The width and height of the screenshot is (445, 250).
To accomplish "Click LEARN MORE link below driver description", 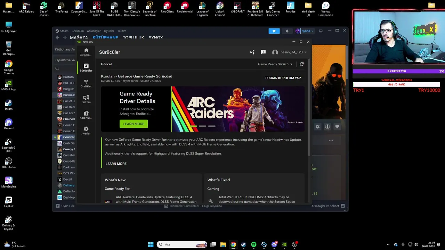I will [116, 164].
